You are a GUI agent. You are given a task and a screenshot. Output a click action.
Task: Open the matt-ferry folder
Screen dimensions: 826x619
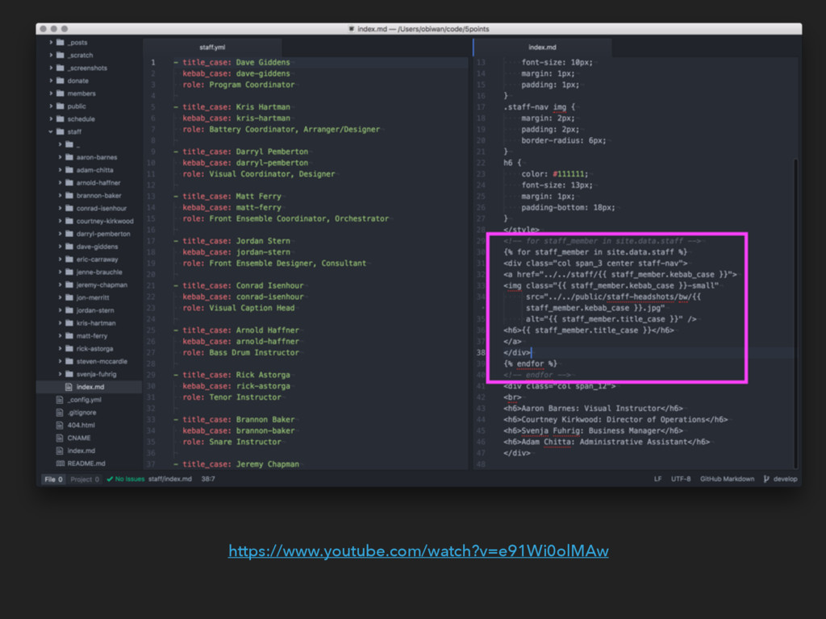92,336
